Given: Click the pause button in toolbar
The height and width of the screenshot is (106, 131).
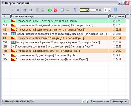Looking at the screenshot, I should [x=18, y=10].
